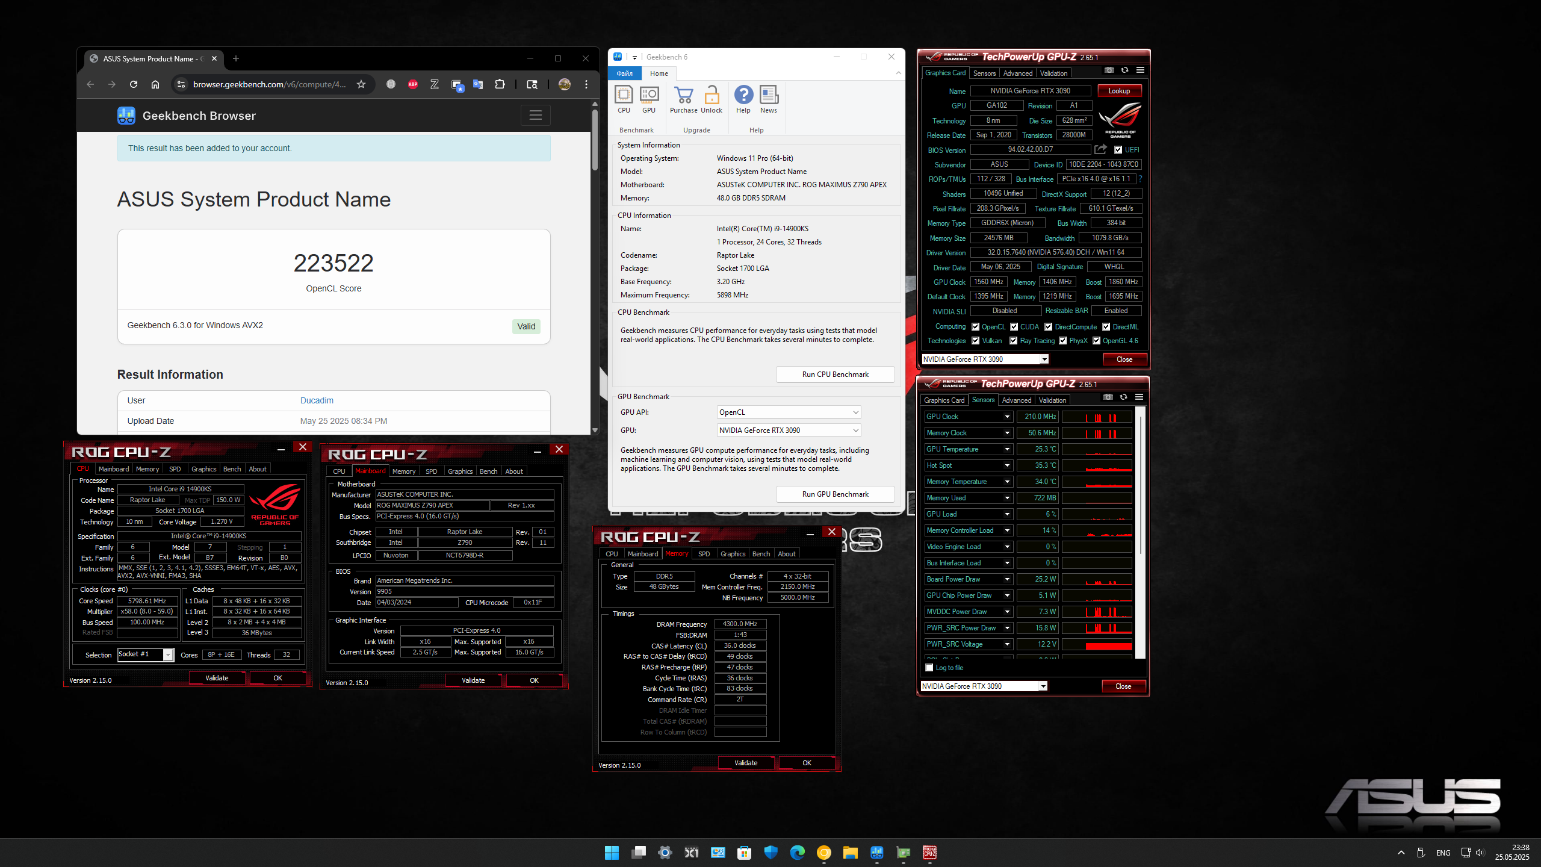Click the Run GPU Benchmark button
This screenshot has width=1541, height=867.
(x=836, y=494)
